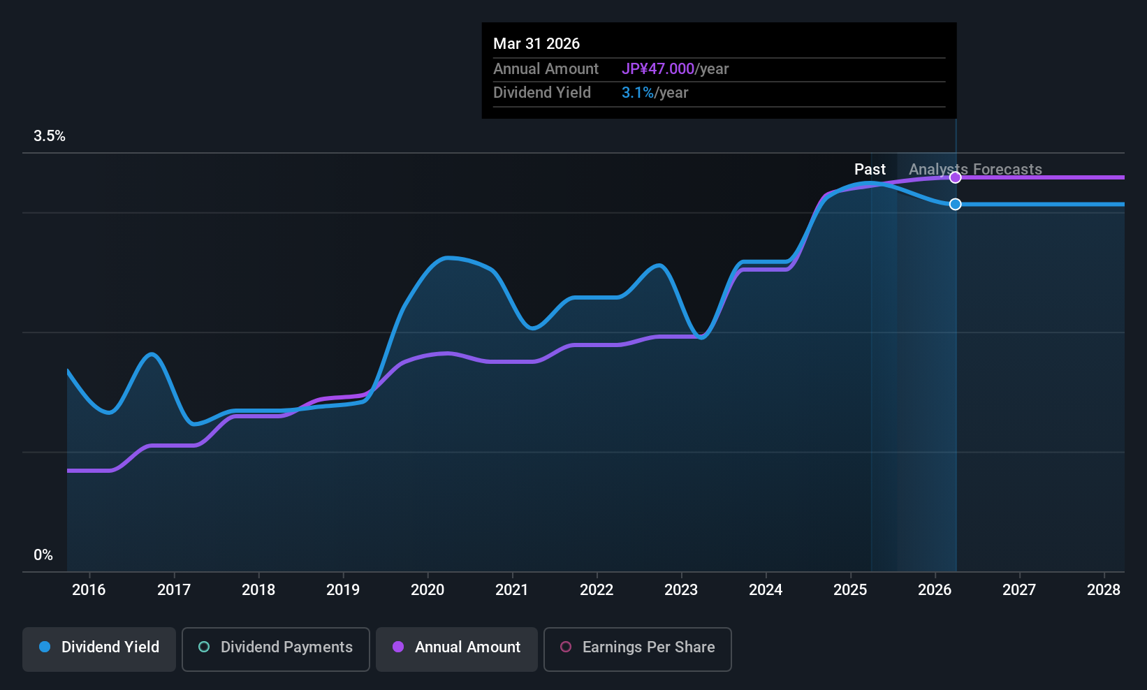Enable the Dividend Payments series

275,647
